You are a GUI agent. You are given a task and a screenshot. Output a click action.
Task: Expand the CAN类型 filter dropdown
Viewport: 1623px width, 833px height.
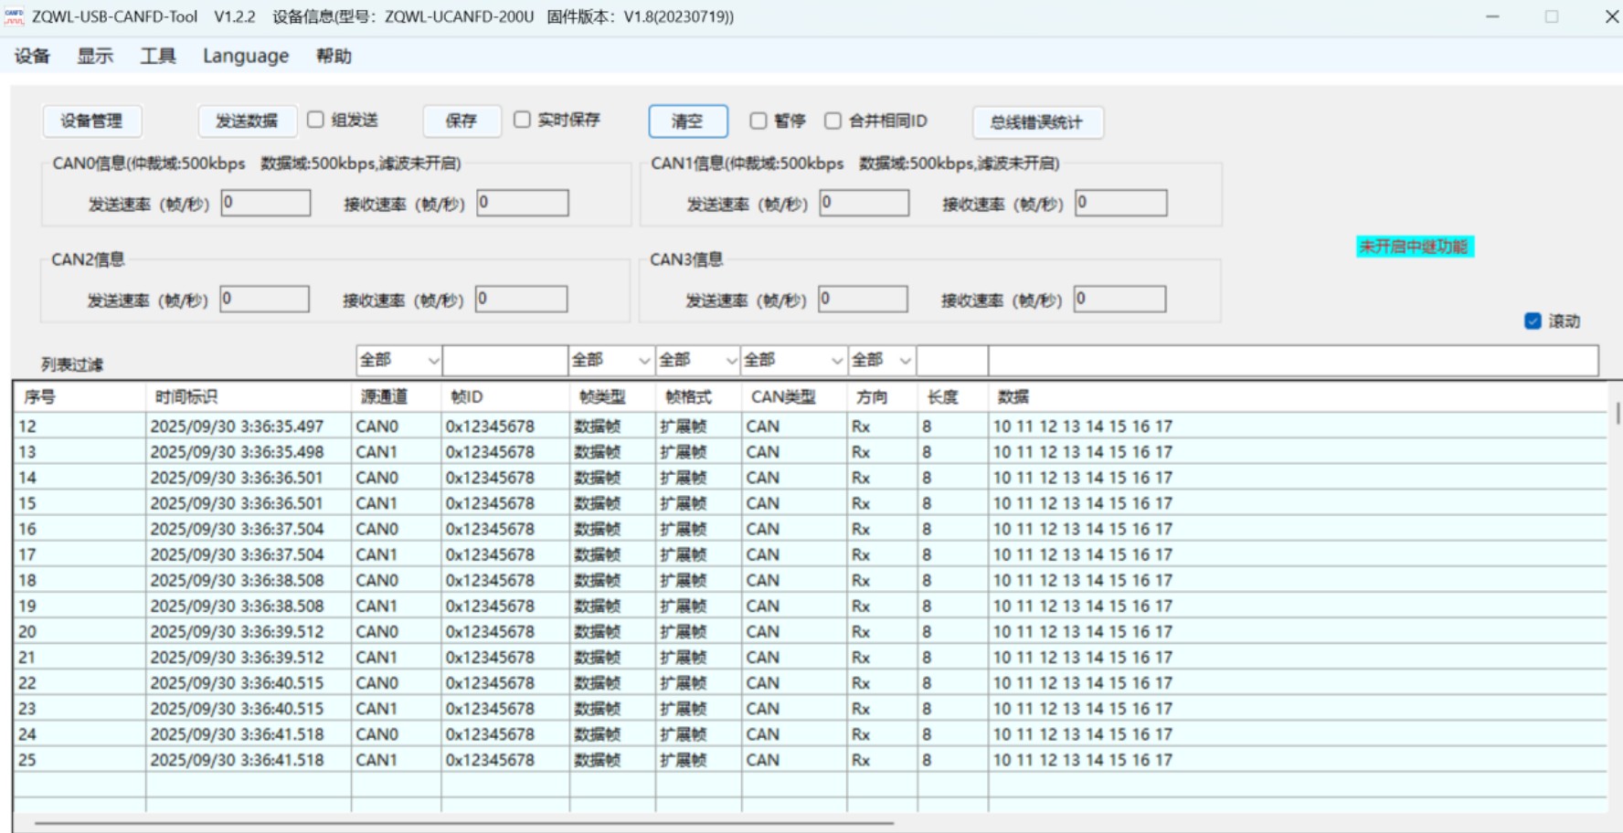tap(793, 361)
